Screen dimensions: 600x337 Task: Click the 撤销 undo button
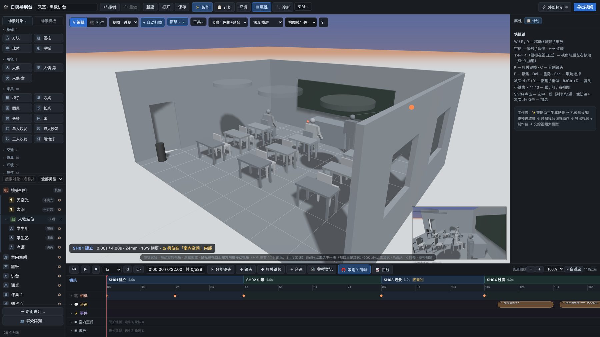(110, 7)
